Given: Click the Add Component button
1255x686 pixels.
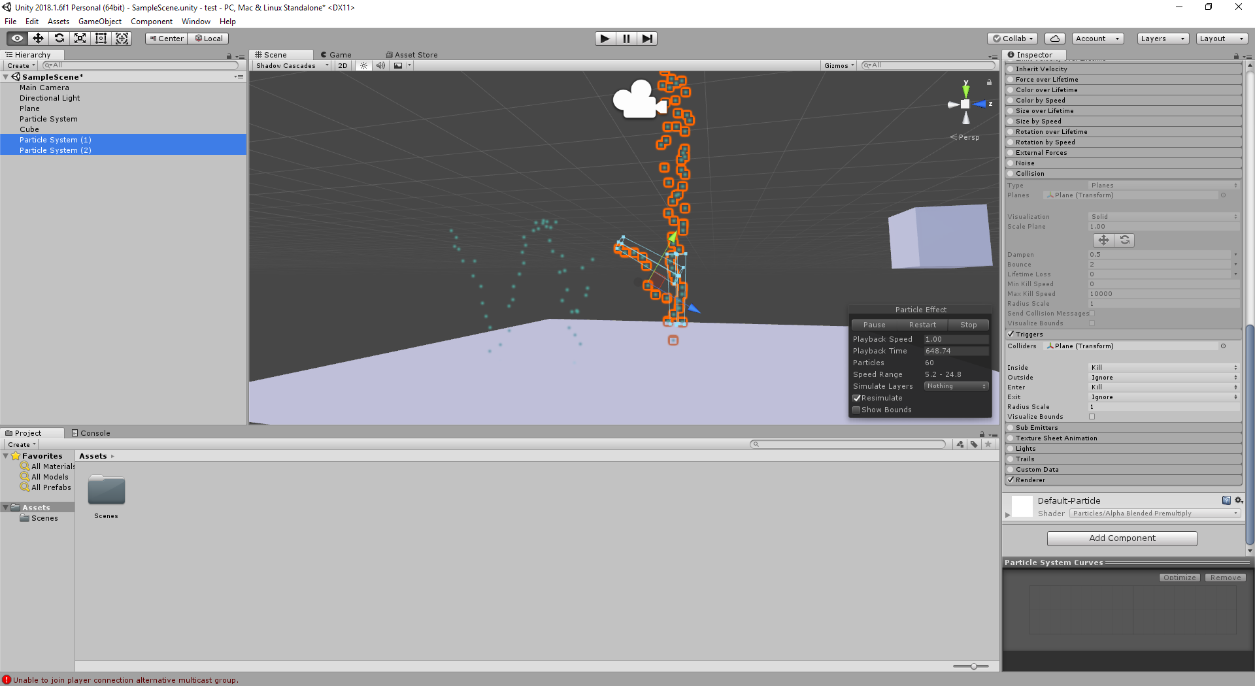Looking at the screenshot, I should pos(1122,538).
